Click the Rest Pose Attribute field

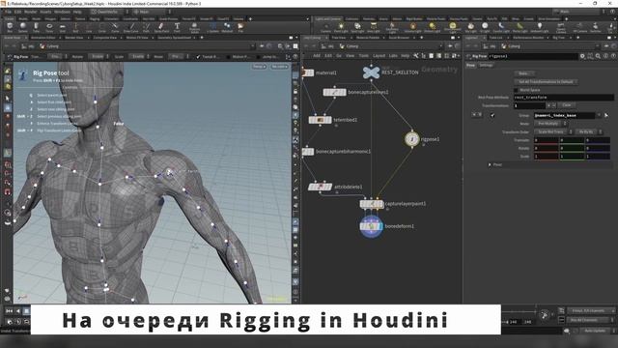pos(564,97)
